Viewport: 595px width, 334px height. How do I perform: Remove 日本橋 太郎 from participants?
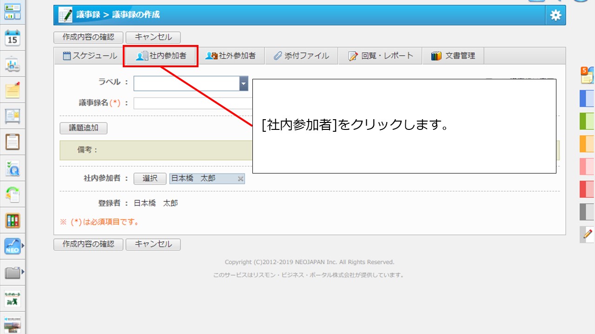(240, 179)
